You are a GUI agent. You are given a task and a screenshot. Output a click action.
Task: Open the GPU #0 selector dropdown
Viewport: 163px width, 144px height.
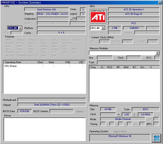[x=103, y=28]
